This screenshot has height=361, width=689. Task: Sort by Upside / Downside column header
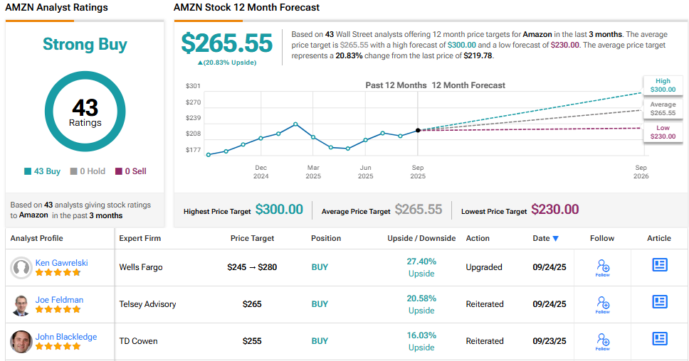(x=421, y=238)
